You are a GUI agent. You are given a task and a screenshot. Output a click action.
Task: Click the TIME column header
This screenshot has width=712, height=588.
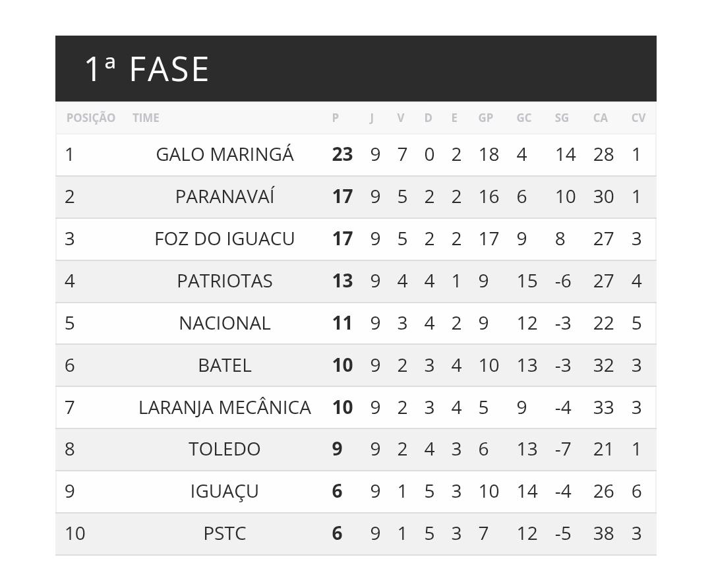(x=146, y=118)
